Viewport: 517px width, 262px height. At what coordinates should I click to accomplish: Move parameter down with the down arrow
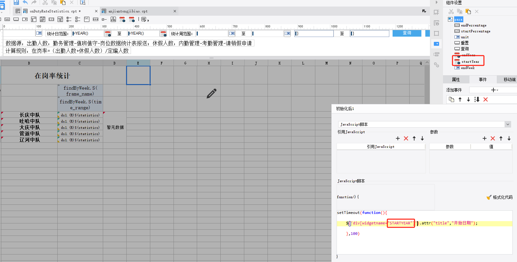point(509,138)
